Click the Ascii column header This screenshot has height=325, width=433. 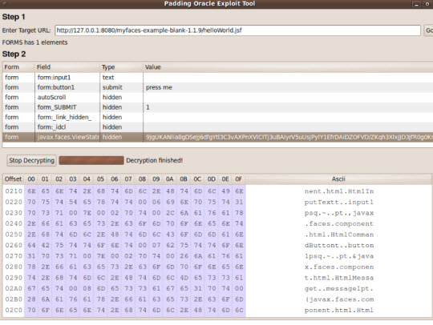(x=338, y=179)
